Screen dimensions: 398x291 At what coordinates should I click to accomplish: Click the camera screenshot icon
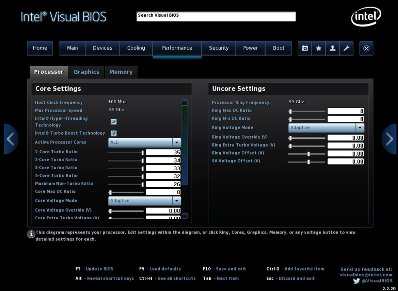305,48
